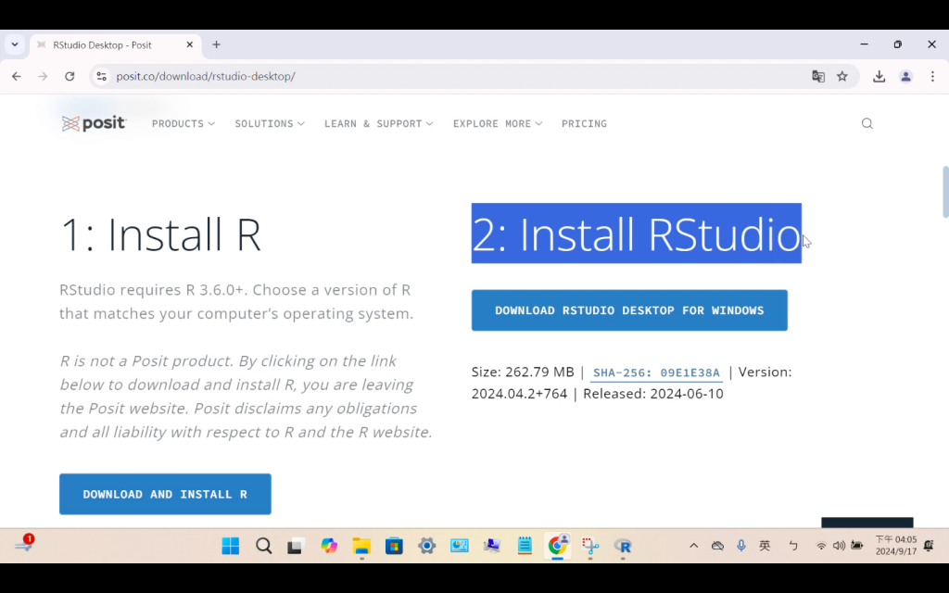Expand the LEARN & SUPPORT menu
This screenshot has height=593, width=949.
[378, 123]
